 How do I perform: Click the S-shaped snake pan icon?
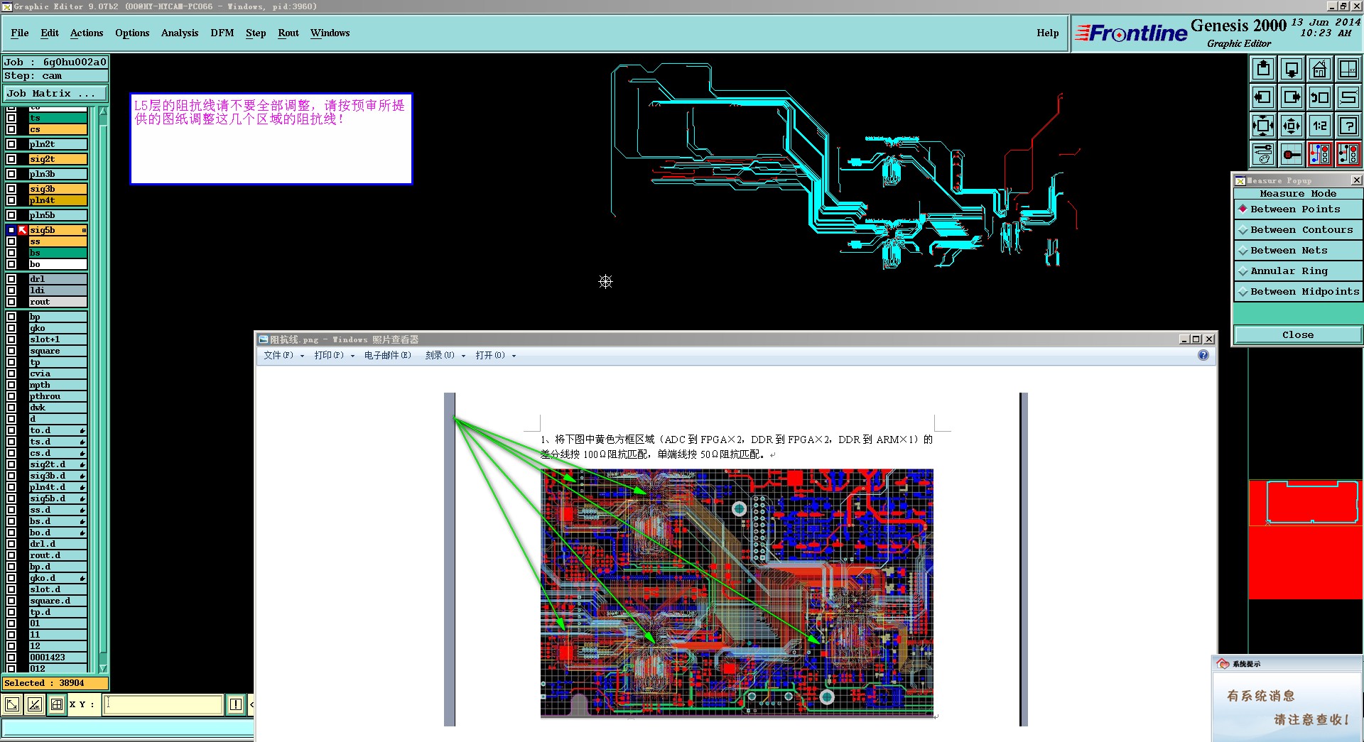click(x=1348, y=97)
